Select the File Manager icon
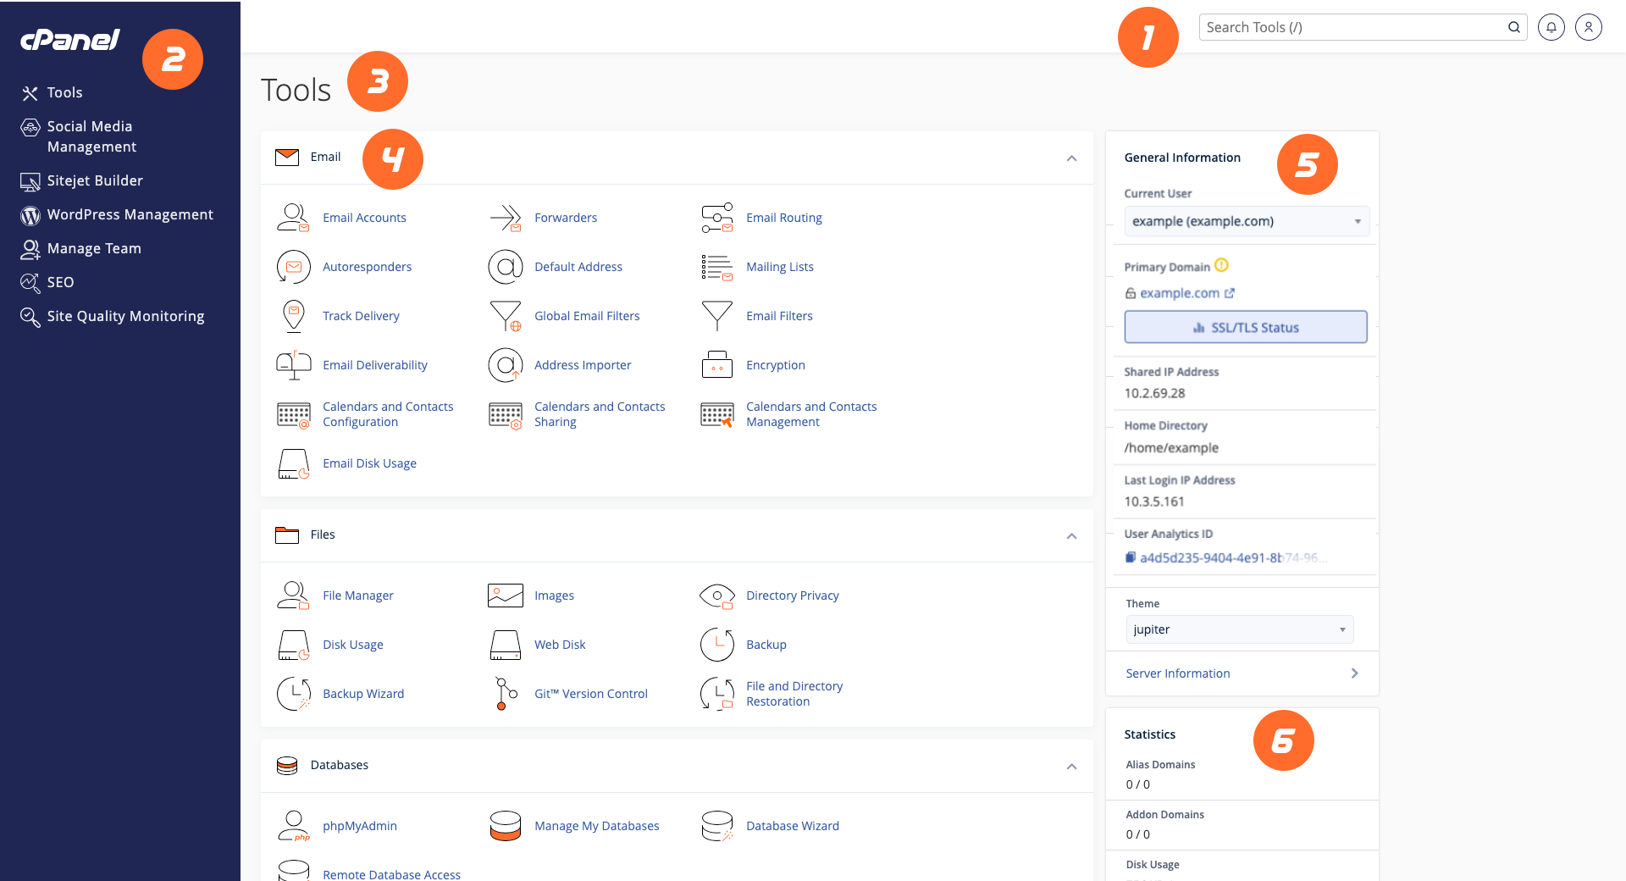 [x=292, y=596]
